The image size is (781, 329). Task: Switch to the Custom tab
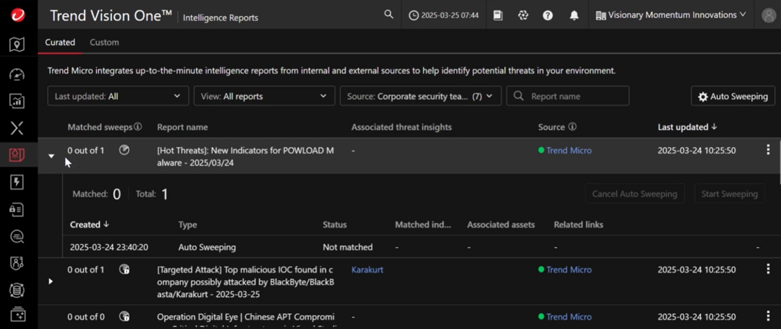(104, 42)
